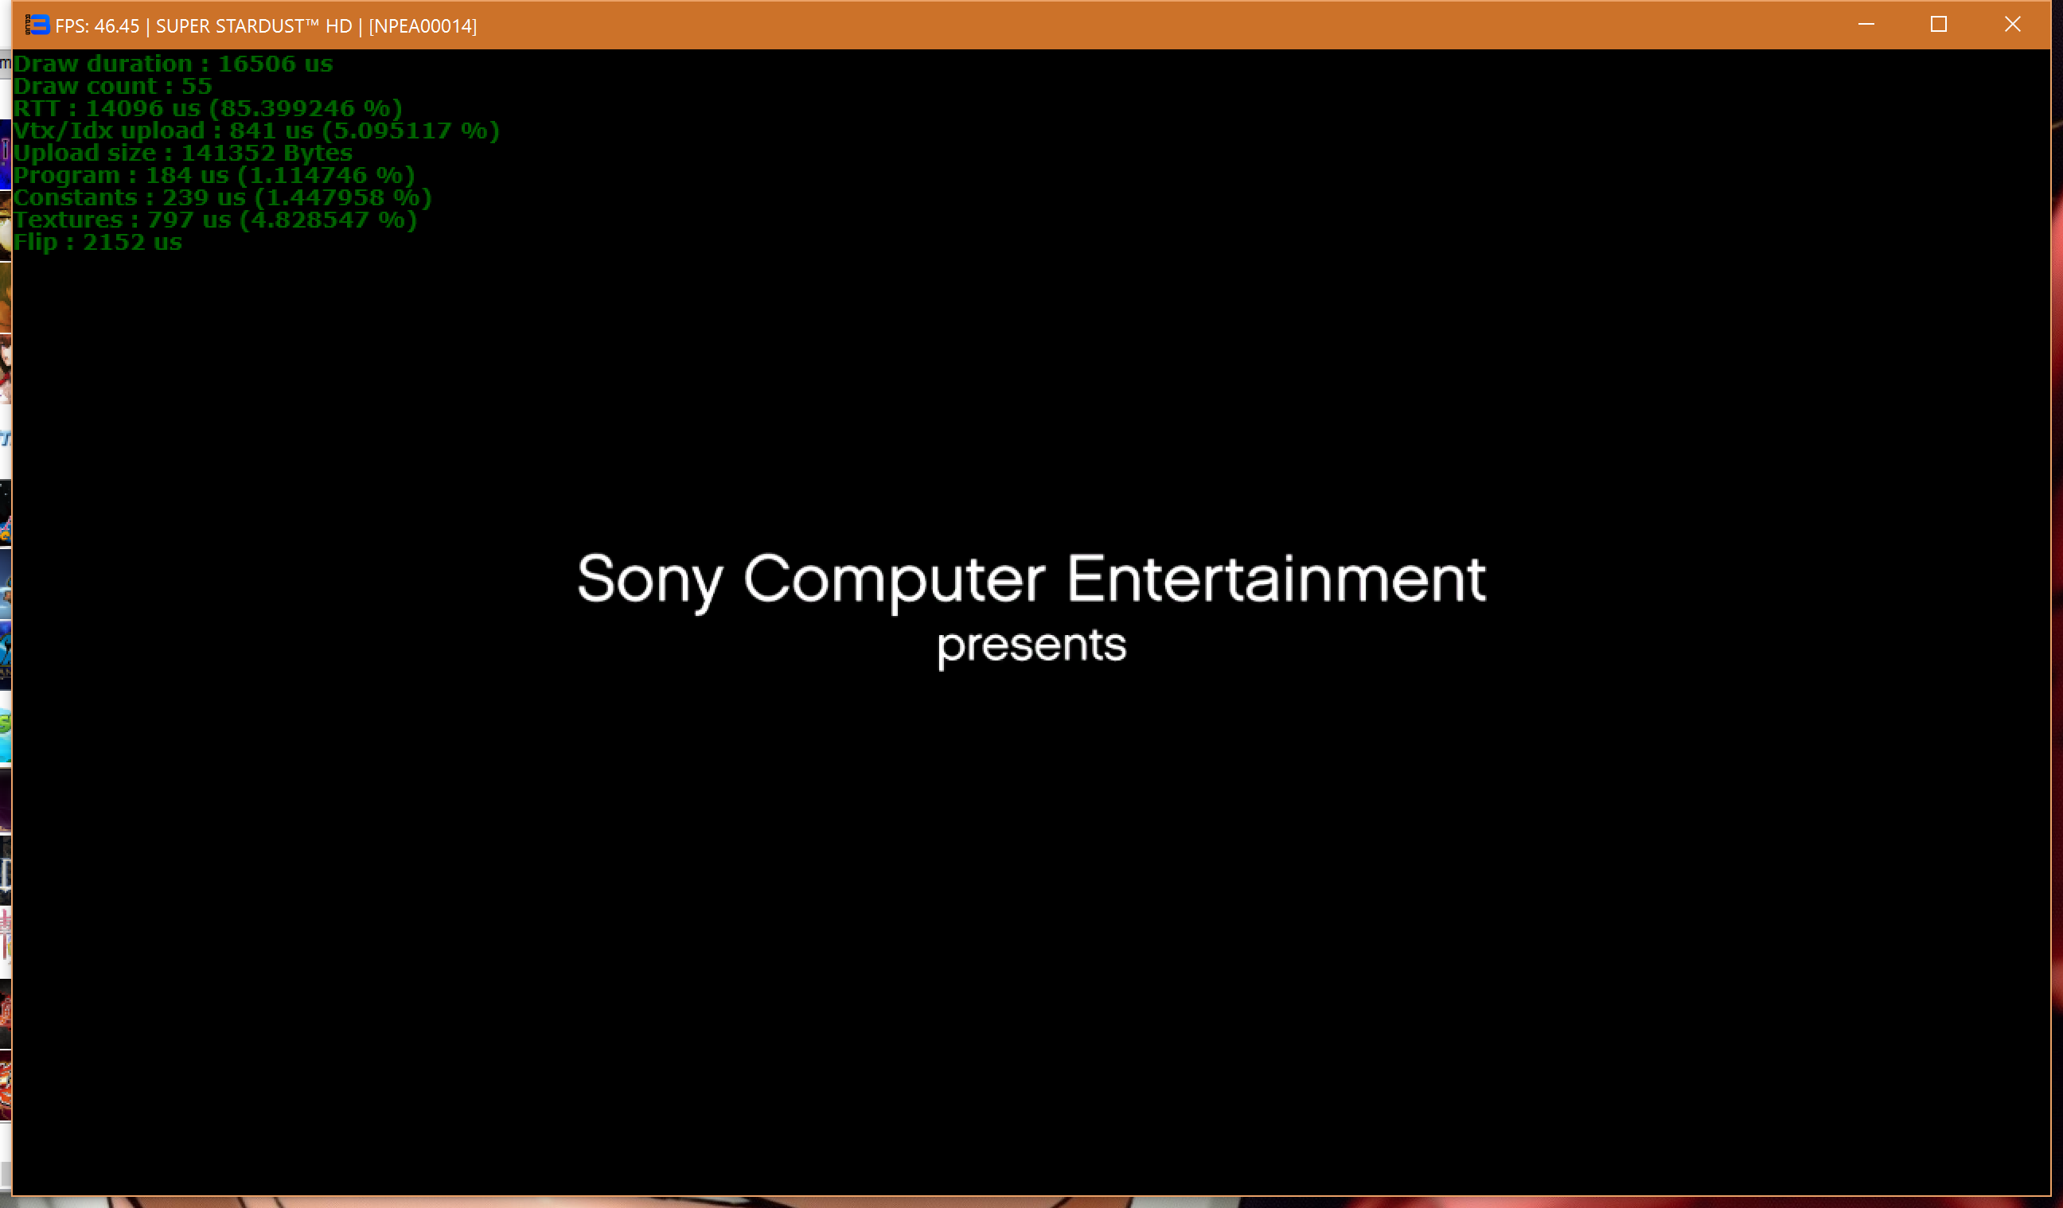Screen dimensions: 2063x1208
Task: Click the Draw duration overlay line
Action: pos(173,64)
